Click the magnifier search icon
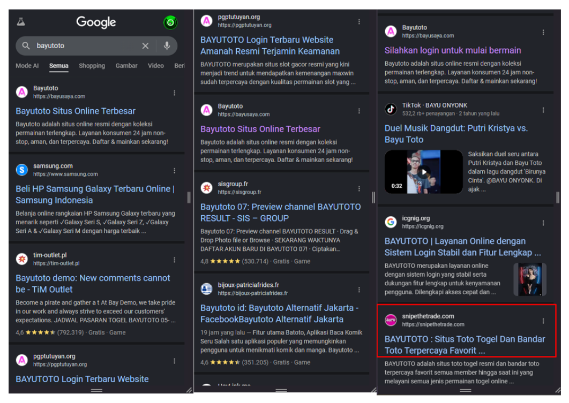Viewport: 569px width, 403px height. pyautogui.click(x=26, y=46)
